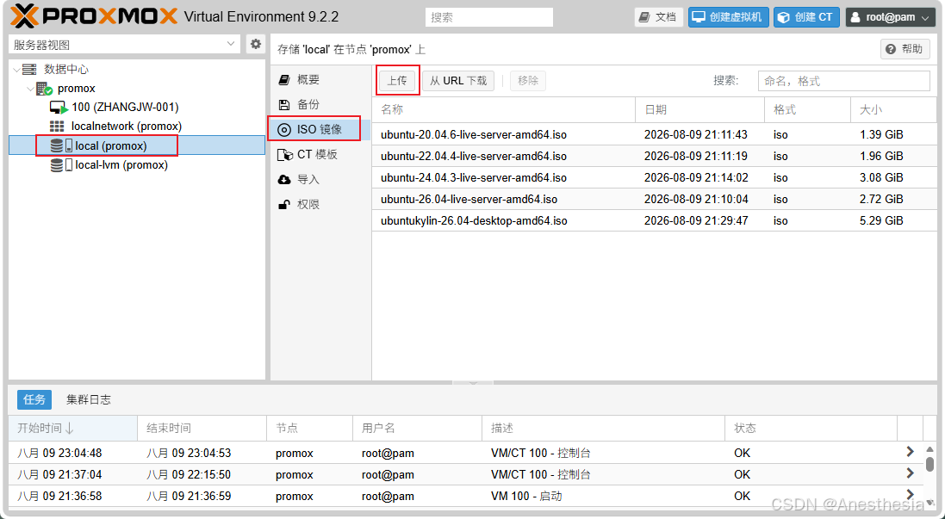Sort tasks by start time column
945x519 pixels.
click(73, 428)
